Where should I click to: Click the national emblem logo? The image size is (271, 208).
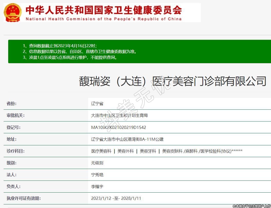13,12
